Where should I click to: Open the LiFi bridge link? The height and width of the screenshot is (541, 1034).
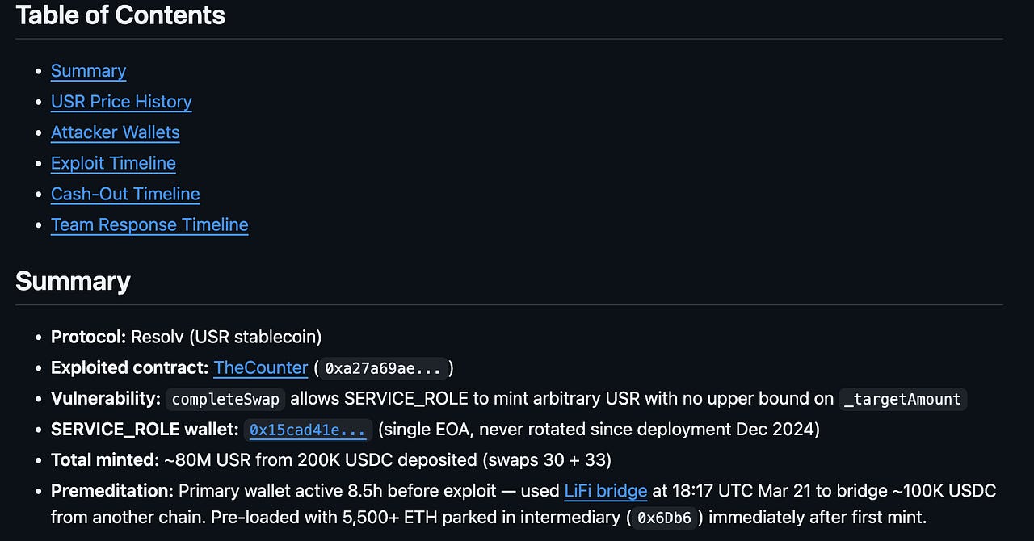click(x=606, y=490)
